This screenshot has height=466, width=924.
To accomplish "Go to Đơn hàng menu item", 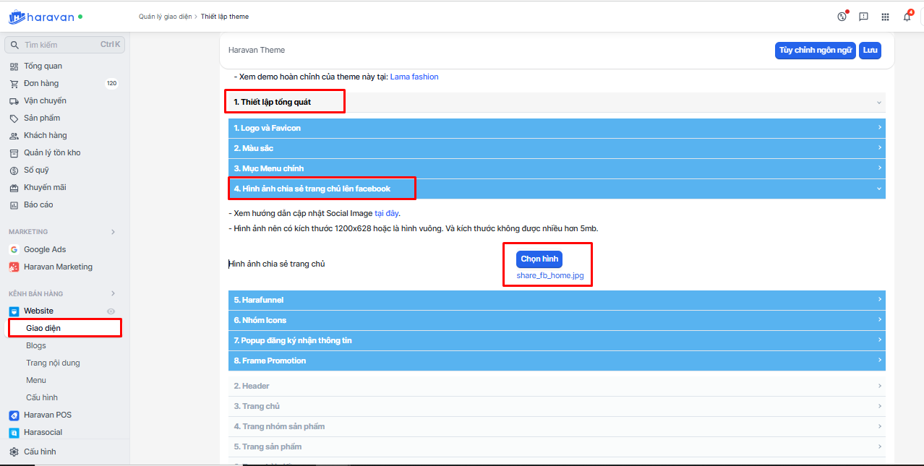I will (x=41, y=83).
